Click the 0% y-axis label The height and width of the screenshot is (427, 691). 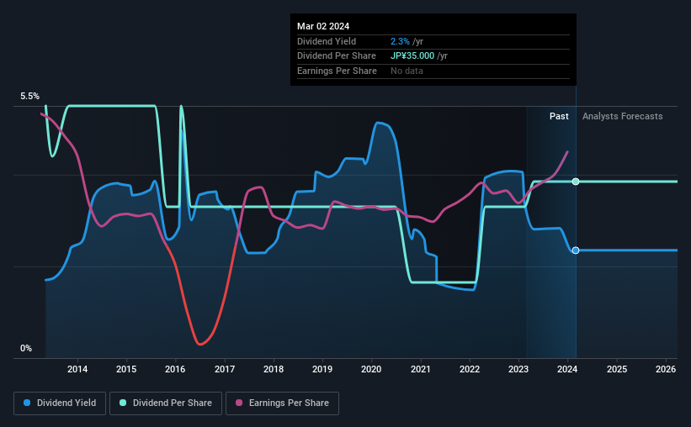(26, 348)
